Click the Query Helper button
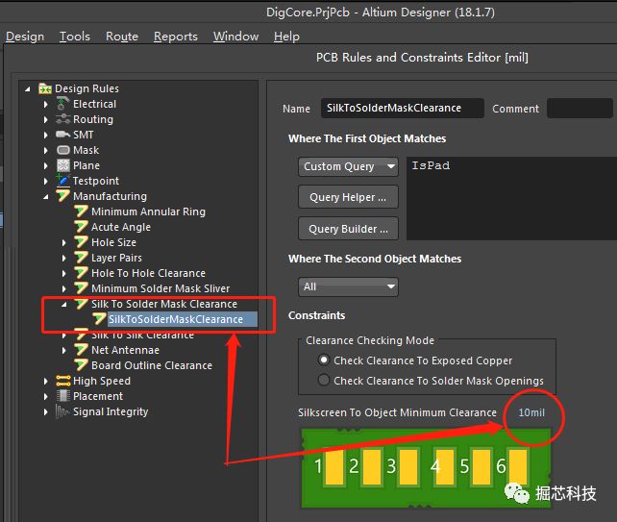Image resolution: width=617 pixels, height=522 pixels. tap(348, 197)
